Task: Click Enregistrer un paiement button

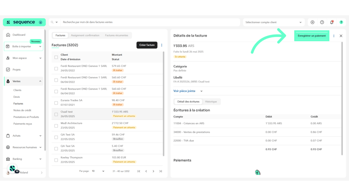Action: pos(311,36)
